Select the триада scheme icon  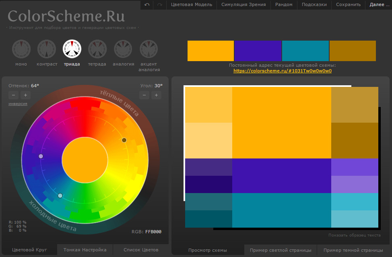(72, 49)
